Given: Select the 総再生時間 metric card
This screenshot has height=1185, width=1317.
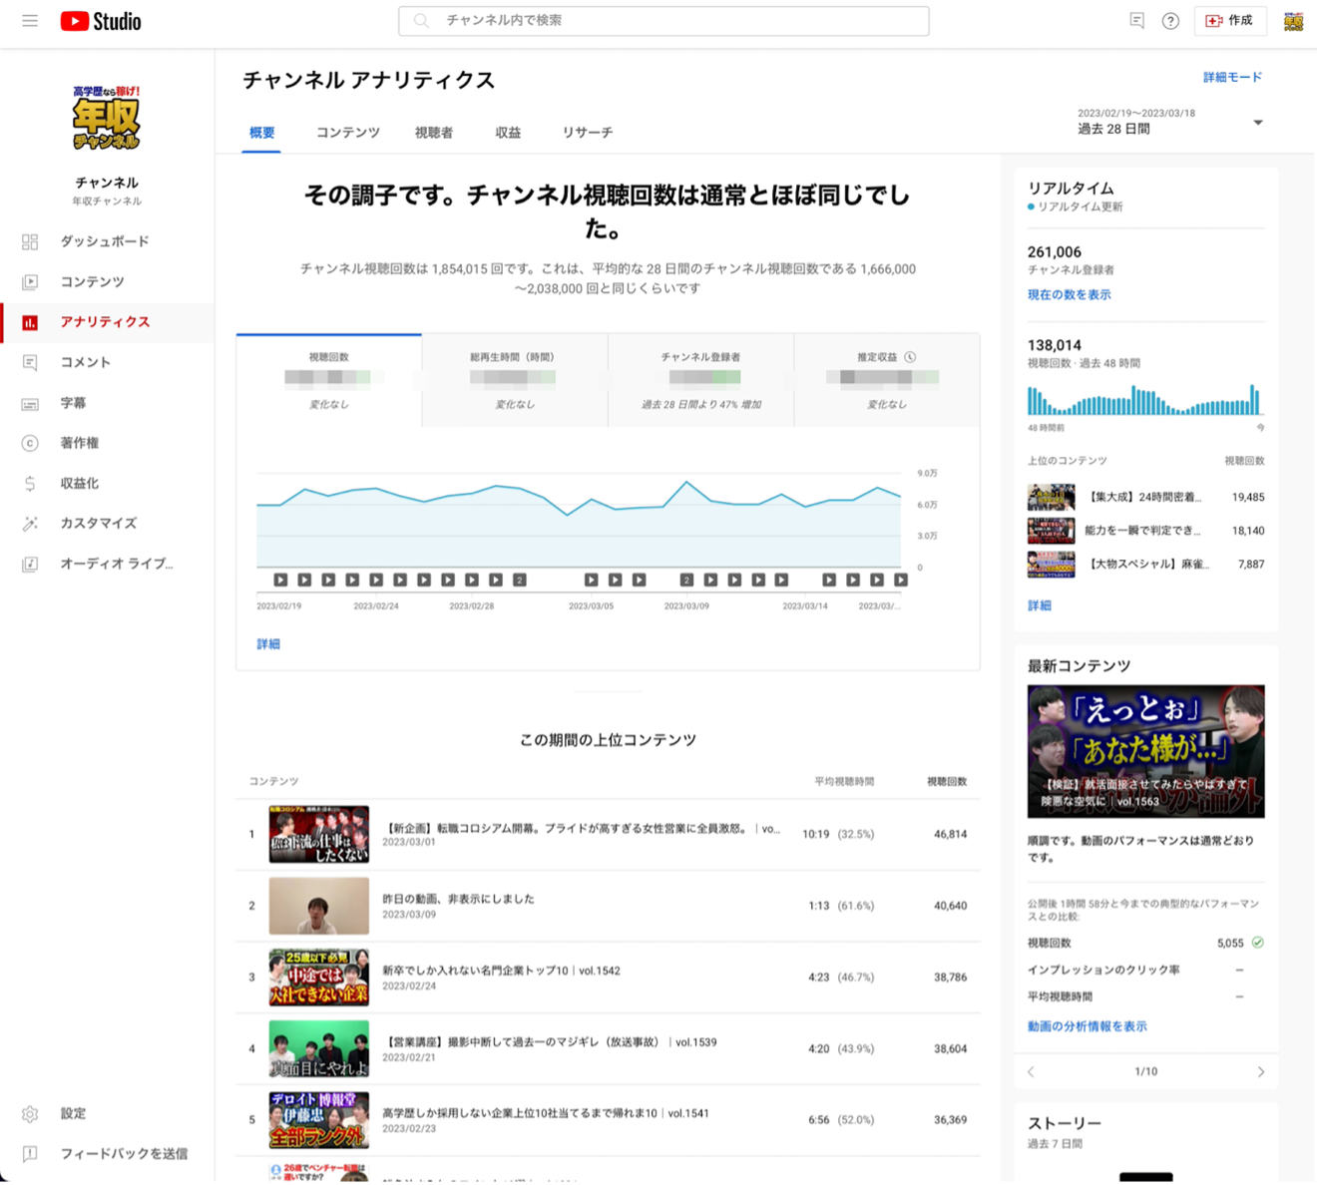Looking at the screenshot, I should click(514, 380).
